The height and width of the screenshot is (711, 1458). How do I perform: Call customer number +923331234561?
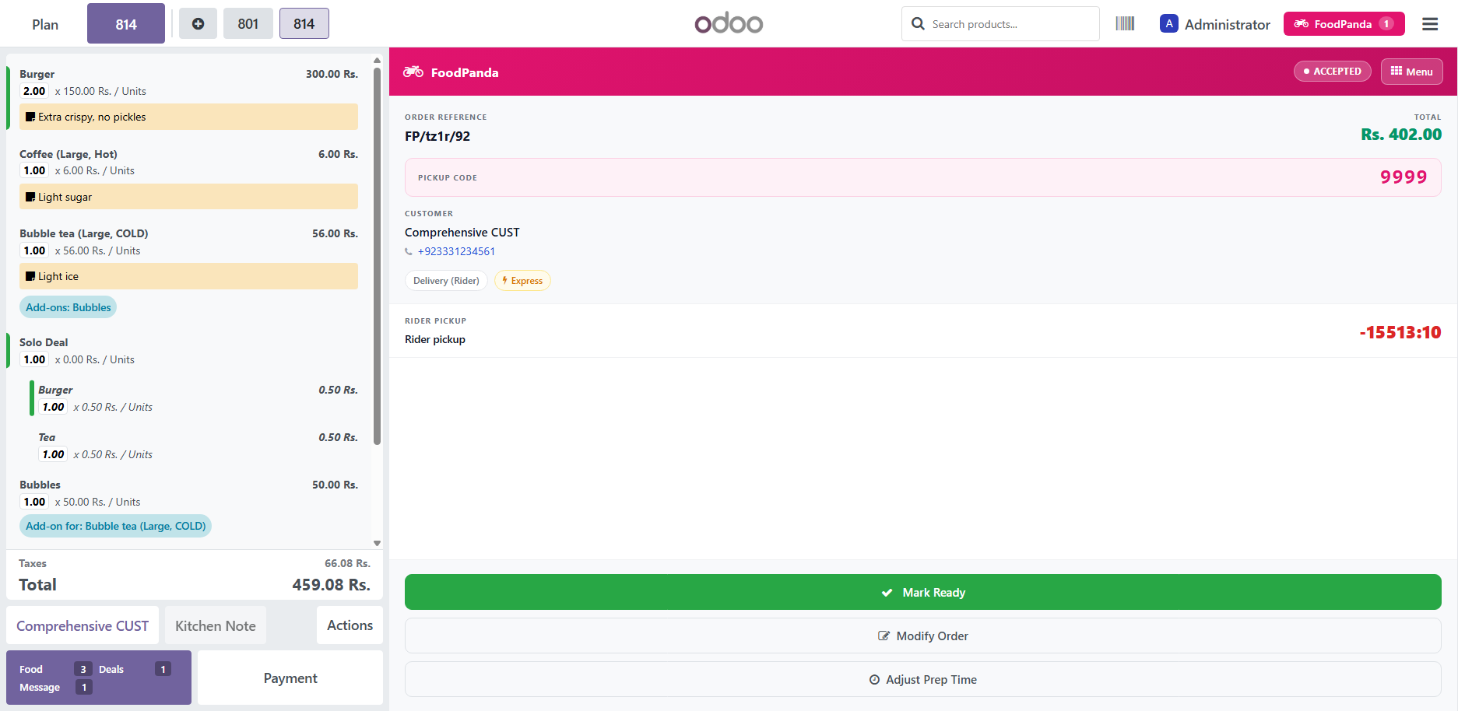(456, 251)
